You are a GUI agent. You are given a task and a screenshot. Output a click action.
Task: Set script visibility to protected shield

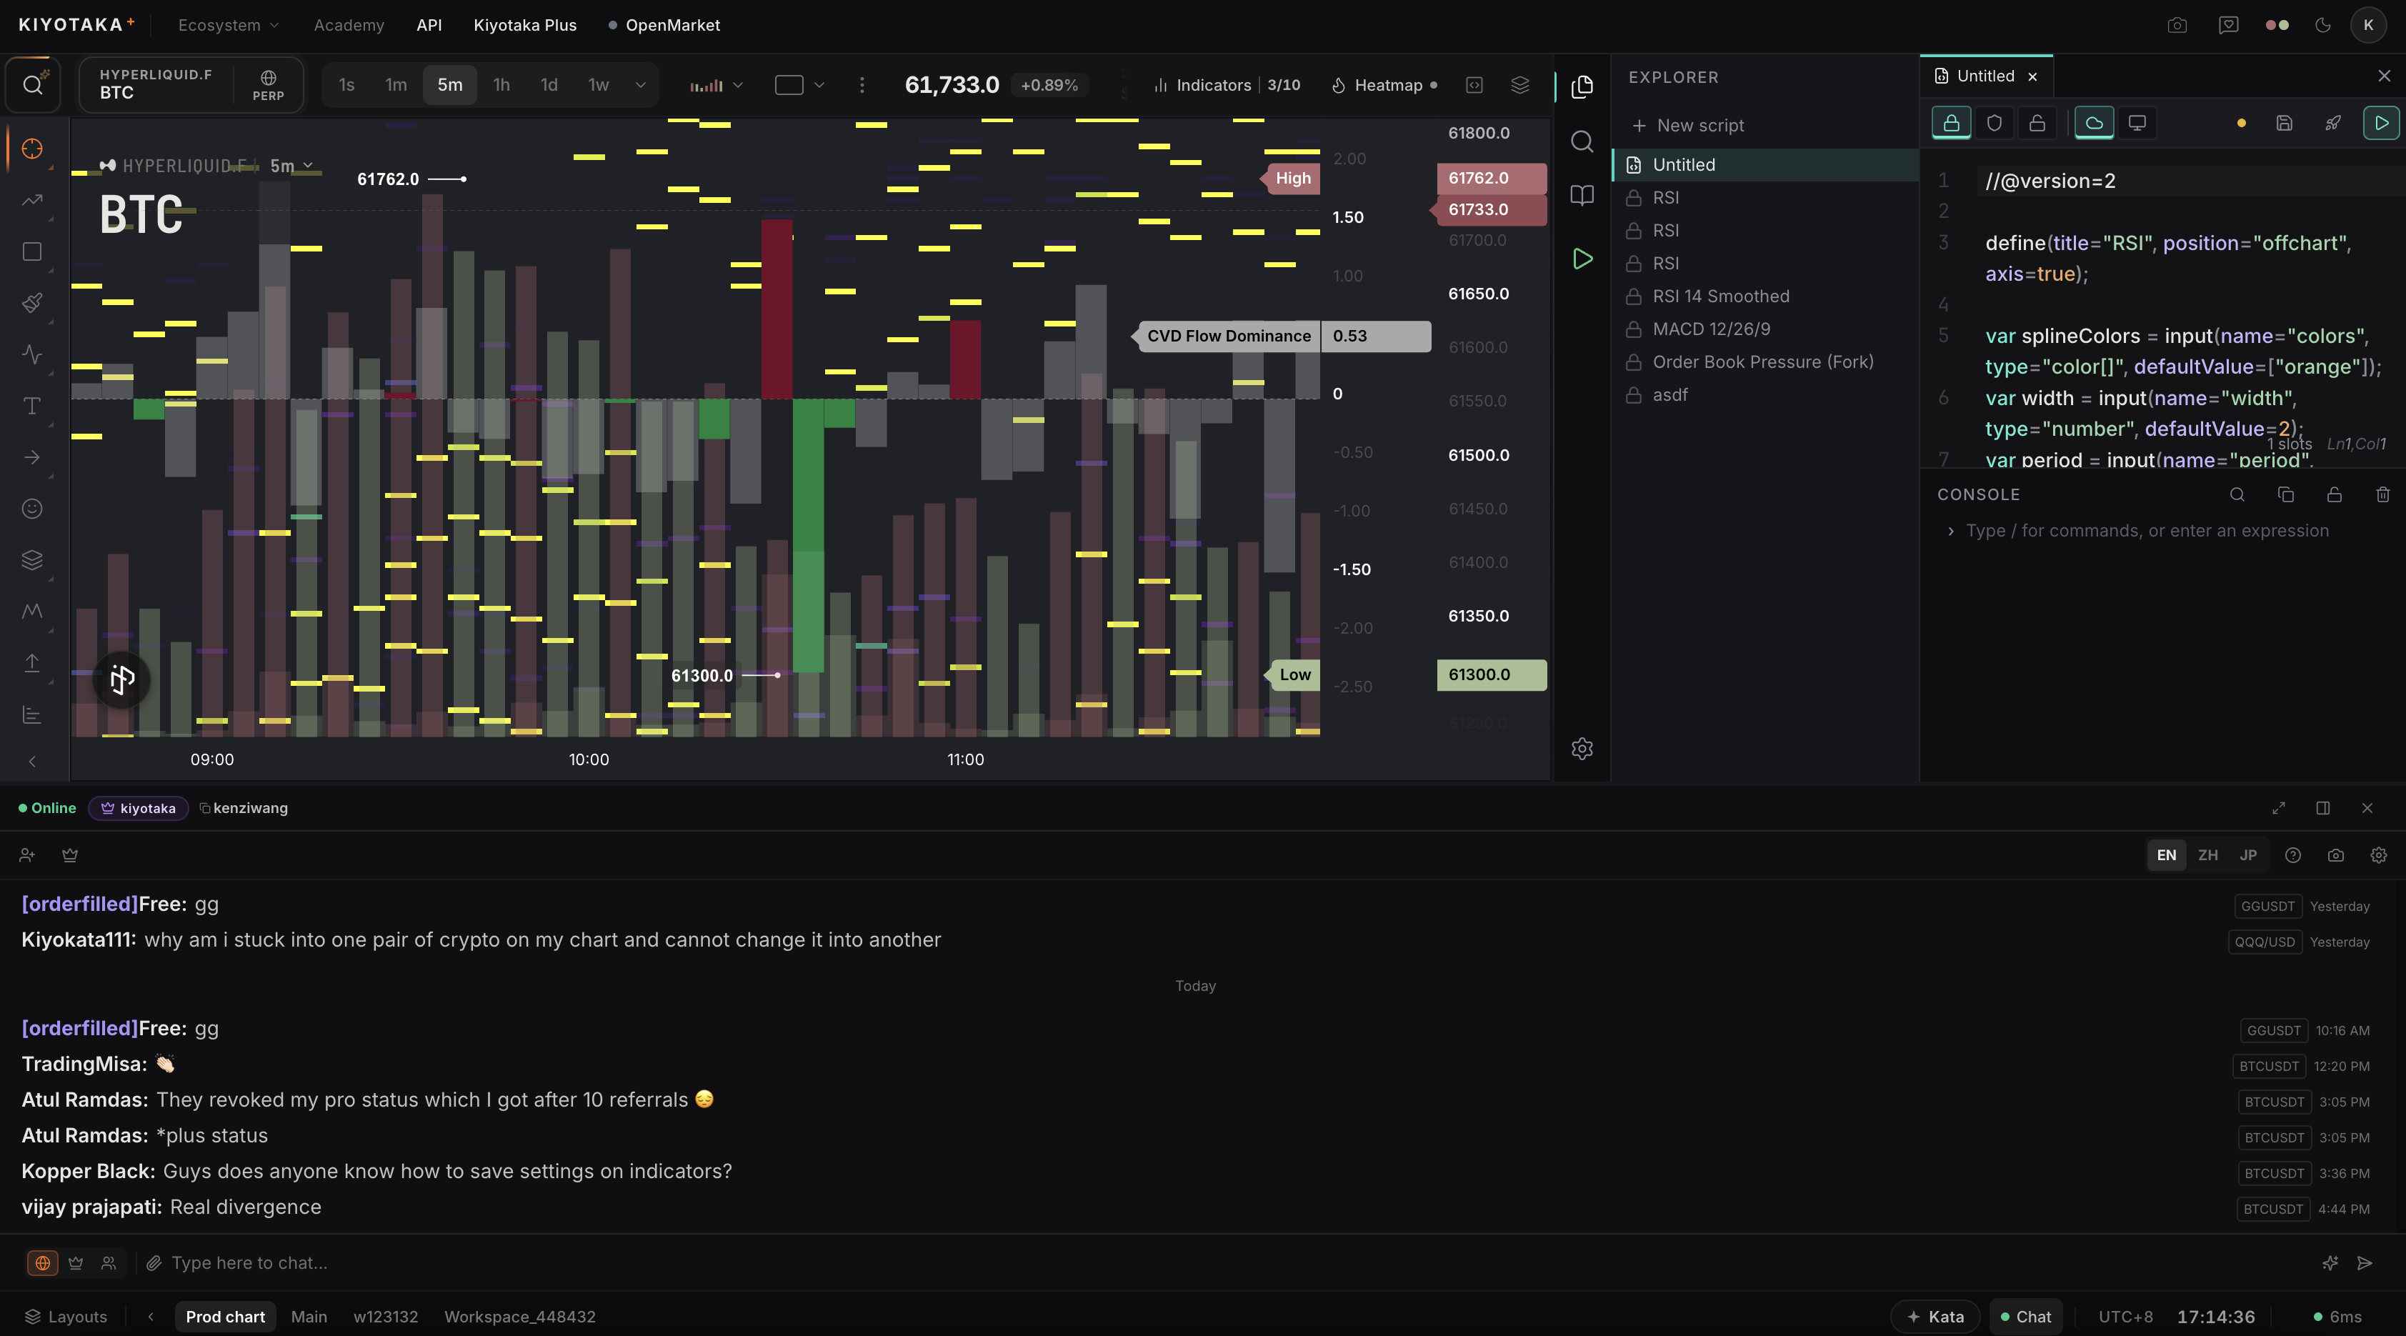coord(1994,122)
